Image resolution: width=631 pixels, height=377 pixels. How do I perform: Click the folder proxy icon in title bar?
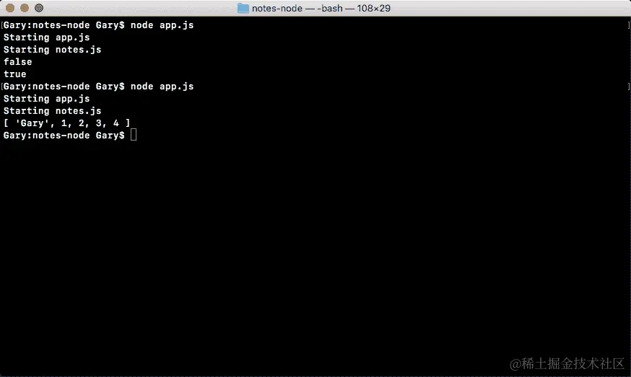pyautogui.click(x=243, y=8)
